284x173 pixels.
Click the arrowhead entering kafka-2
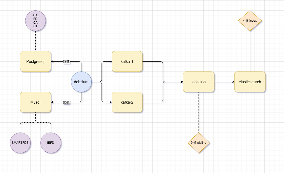110,102
